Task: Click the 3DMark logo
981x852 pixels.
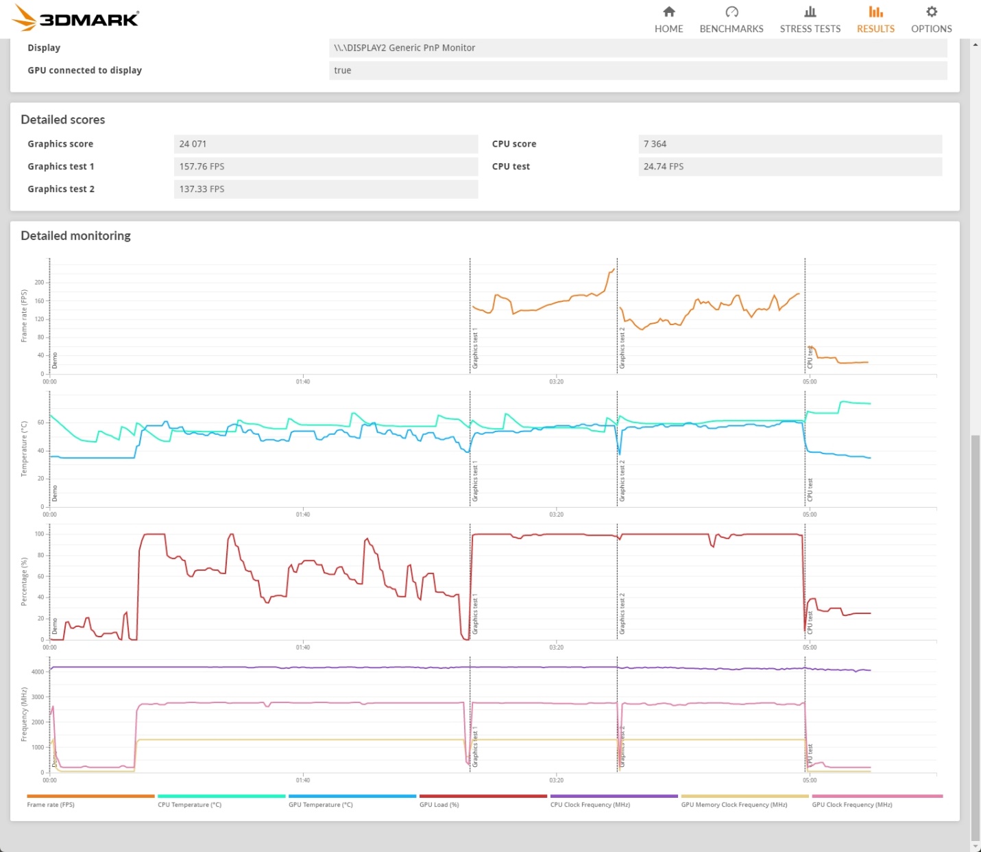Action: point(76,18)
